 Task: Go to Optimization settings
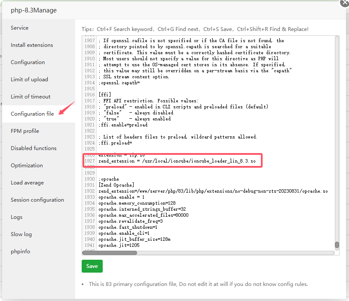pos(27,166)
